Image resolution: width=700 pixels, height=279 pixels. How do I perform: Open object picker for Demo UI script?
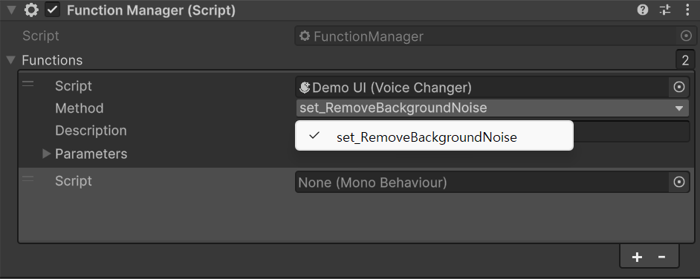tap(679, 88)
